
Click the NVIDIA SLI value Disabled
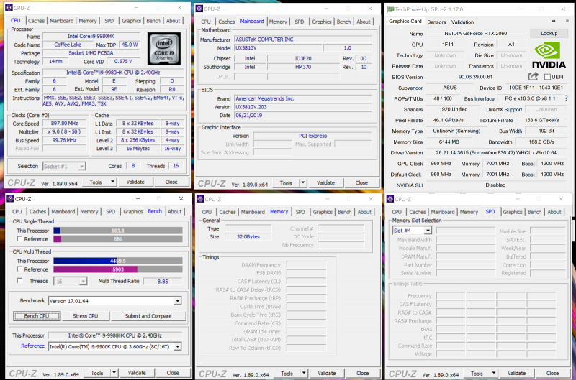click(496, 185)
